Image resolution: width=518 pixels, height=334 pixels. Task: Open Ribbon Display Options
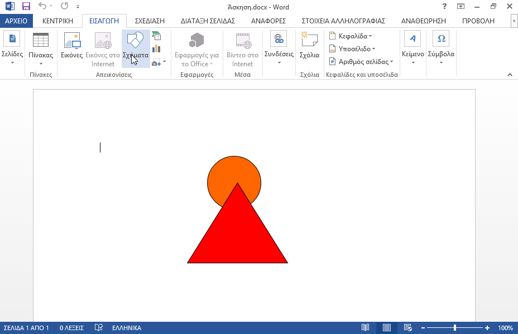[x=461, y=6]
